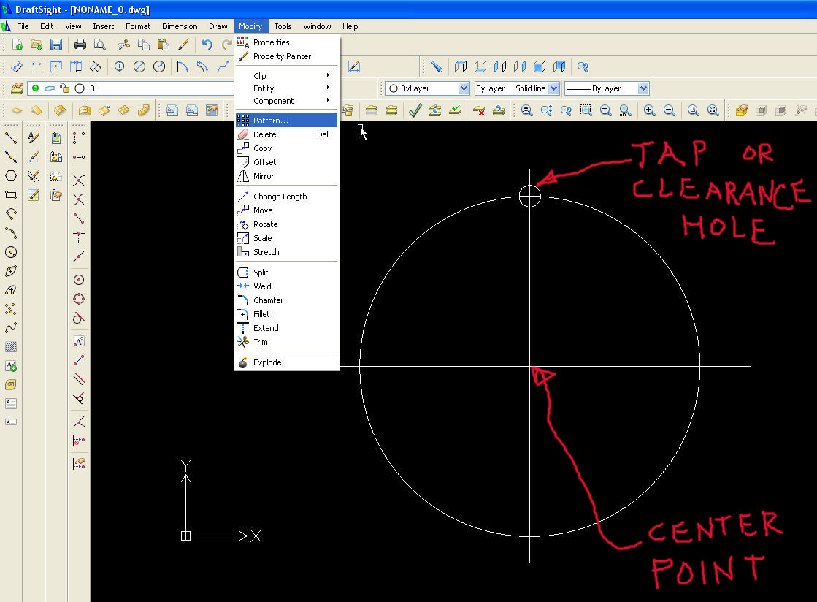817x602 pixels.
Task: Click the New document icon
Action: click(18, 45)
